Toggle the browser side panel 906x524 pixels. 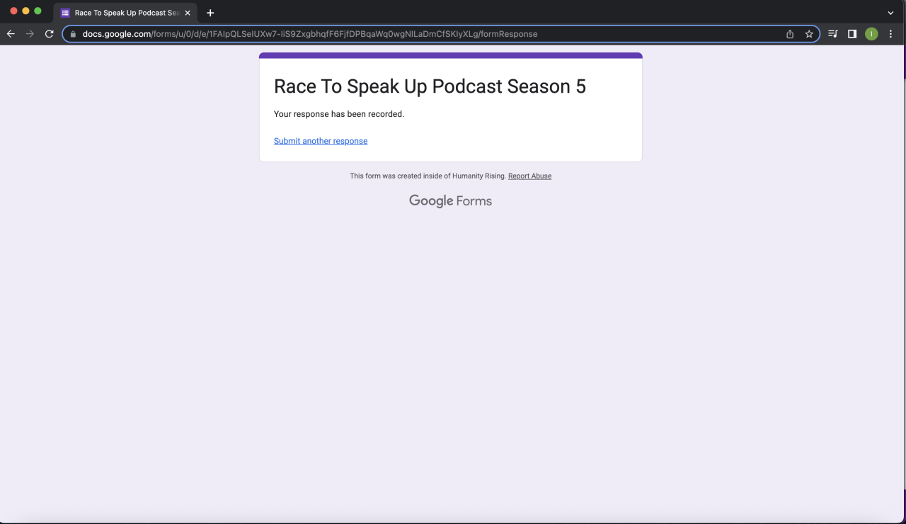point(852,34)
